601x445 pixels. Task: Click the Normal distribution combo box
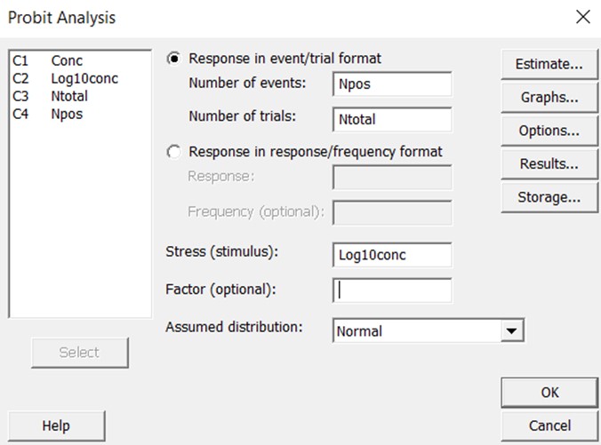click(x=416, y=330)
